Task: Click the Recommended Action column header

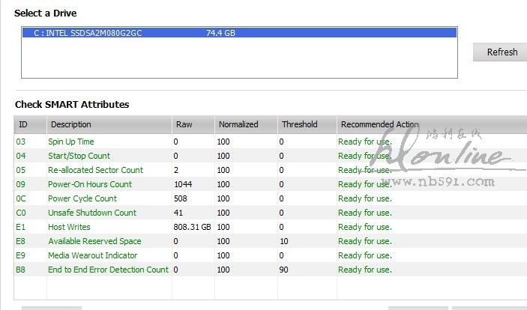Action: click(379, 124)
